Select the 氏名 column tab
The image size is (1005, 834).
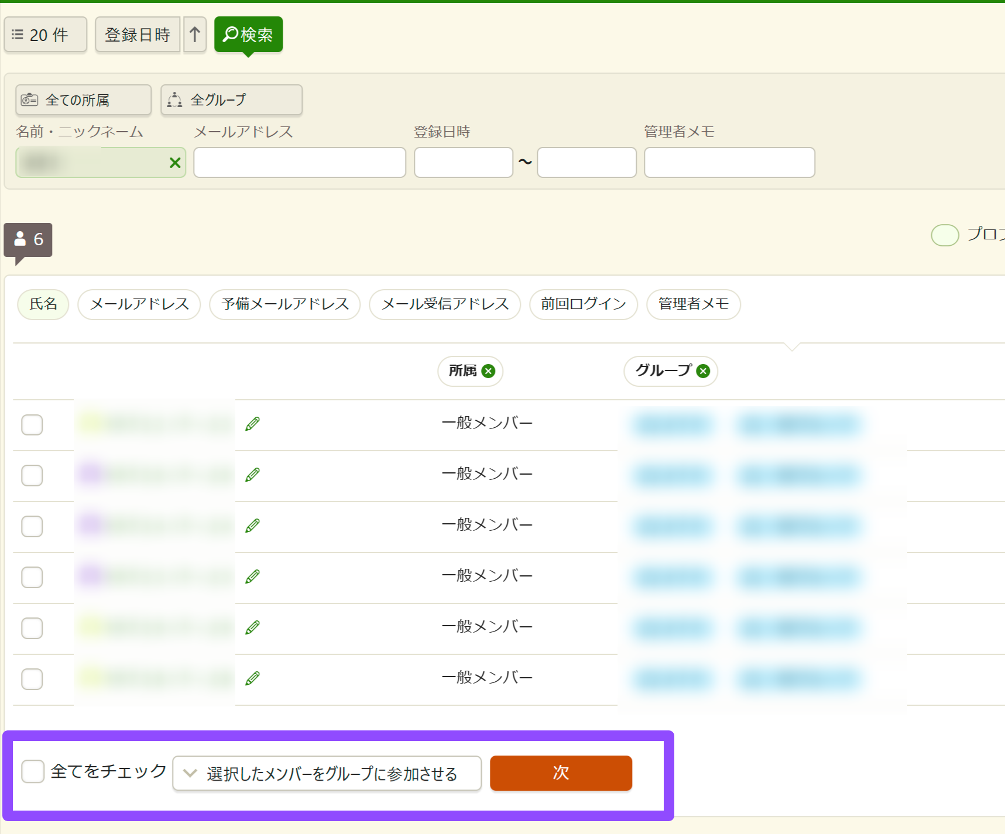click(x=43, y=304)
